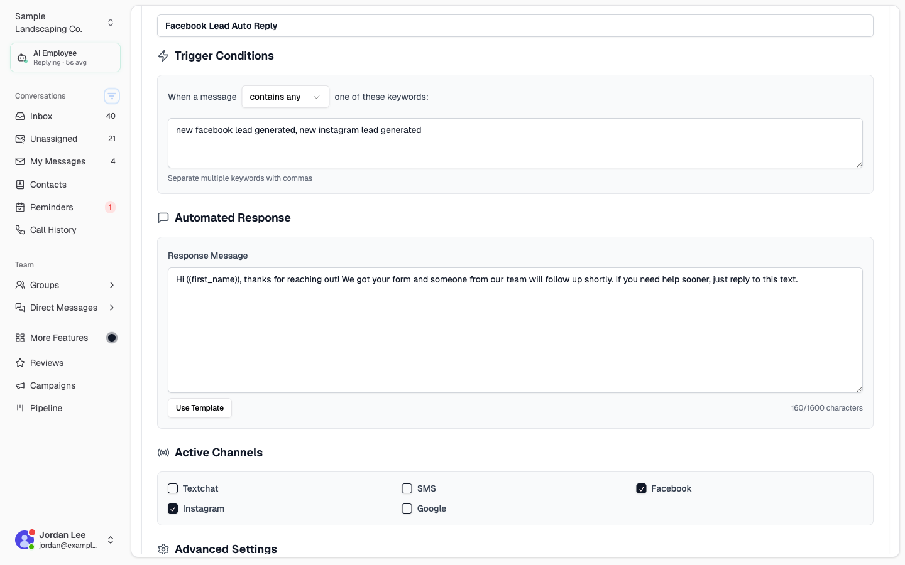The width and height of the screenshot is (905, 565).
Task: Click the 'Response Message' field label
Action: click(x=207, y=256)
